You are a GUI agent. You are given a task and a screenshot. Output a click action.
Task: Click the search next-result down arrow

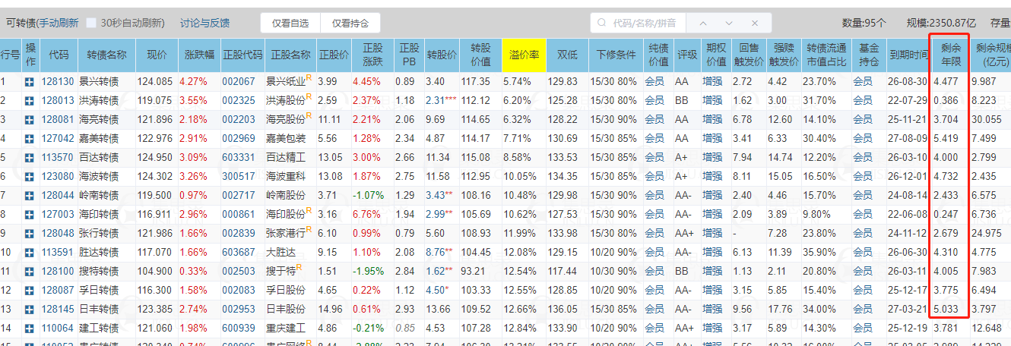727,23
